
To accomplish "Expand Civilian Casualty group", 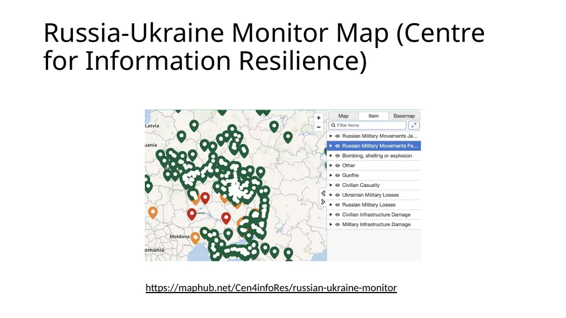I will click(331, 185).
